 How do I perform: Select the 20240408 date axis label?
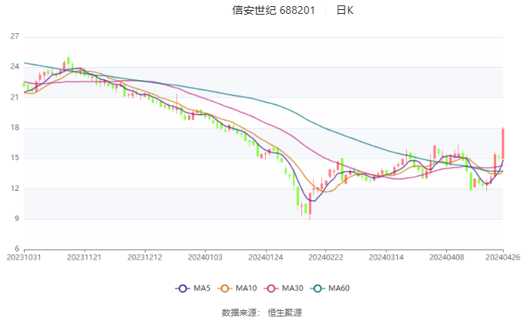click(x=445, y=257)
